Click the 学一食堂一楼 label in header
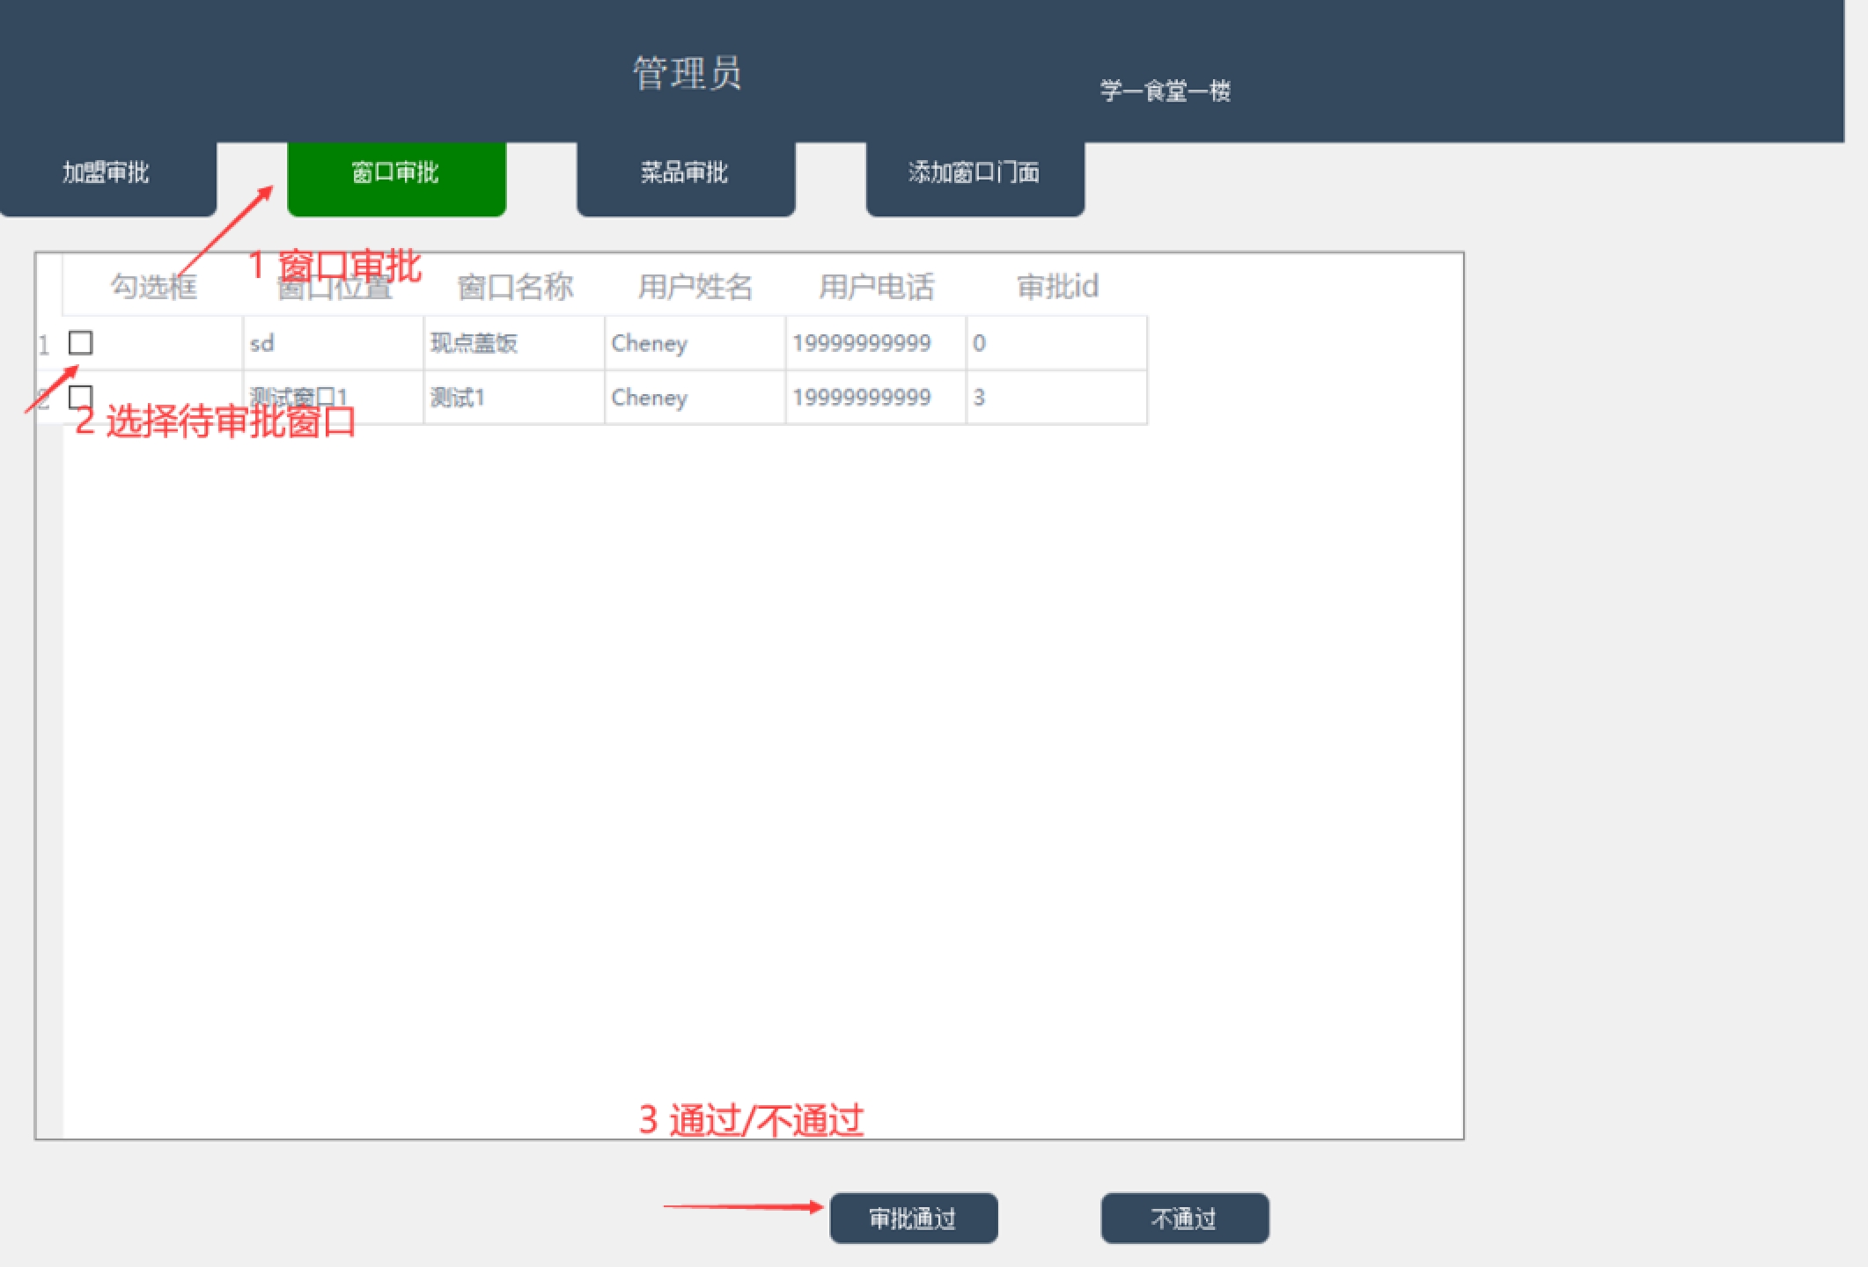The image size is (1868, 1267). (x=1165, y=91)
